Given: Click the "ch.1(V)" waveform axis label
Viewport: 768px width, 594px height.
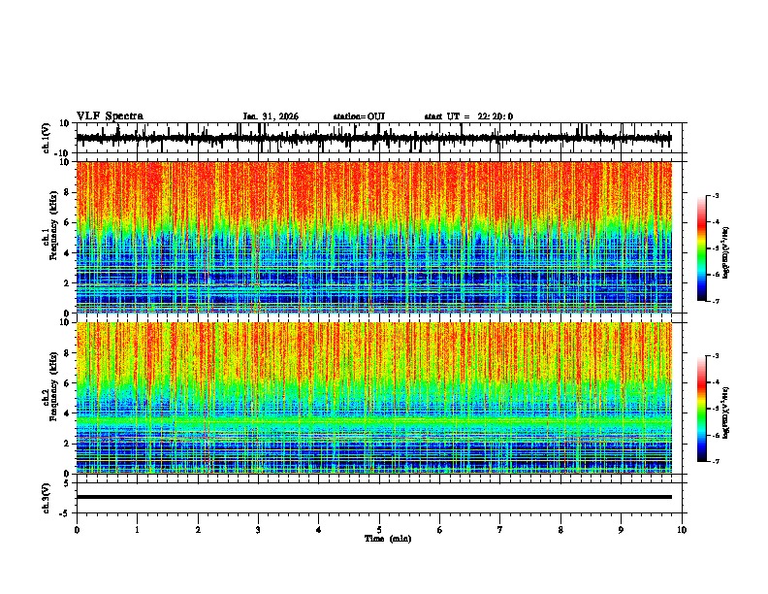Looking at the screenshot, I should point(47,138).
